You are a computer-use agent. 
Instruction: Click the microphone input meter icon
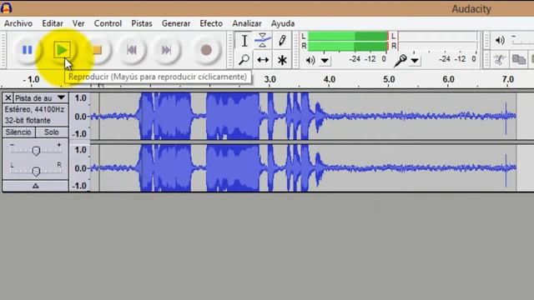point(400,61)
